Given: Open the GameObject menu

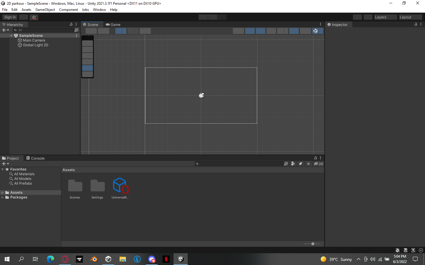Looking at the screenshot, I should coord(45,10).
